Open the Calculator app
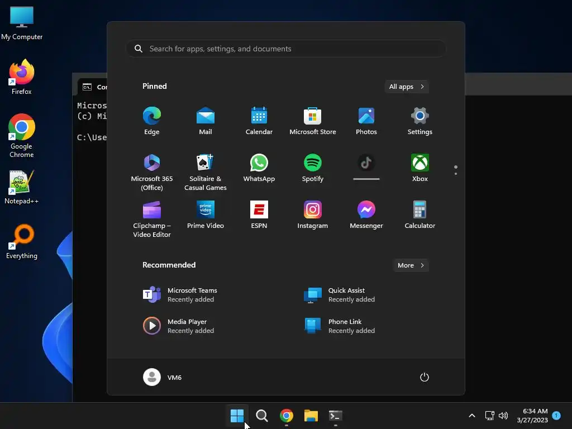572x429 pixels. (x=420, y=215)
